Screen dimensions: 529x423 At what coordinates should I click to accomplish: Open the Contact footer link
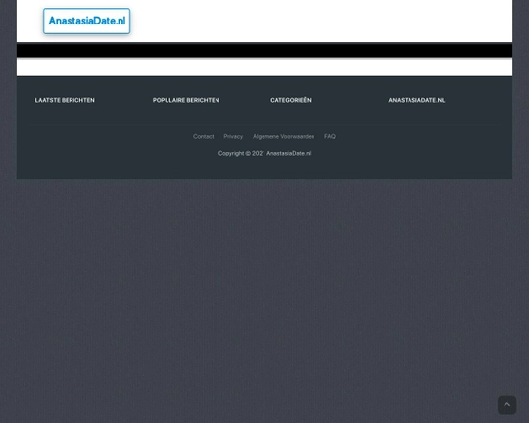coord(204,137)
